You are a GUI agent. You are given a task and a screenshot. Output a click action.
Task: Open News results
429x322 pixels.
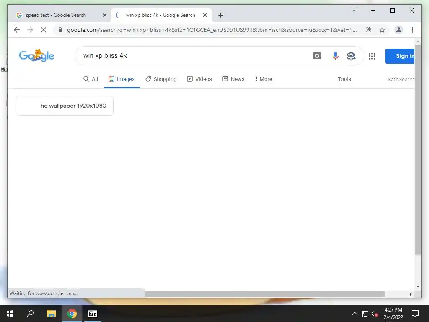pos(233,79)
